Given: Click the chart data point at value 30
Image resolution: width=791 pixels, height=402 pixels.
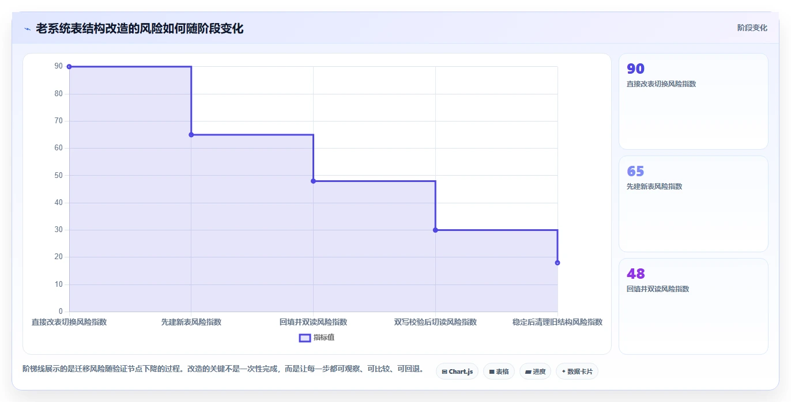Looking at the screenshot, I should (435, 230).
